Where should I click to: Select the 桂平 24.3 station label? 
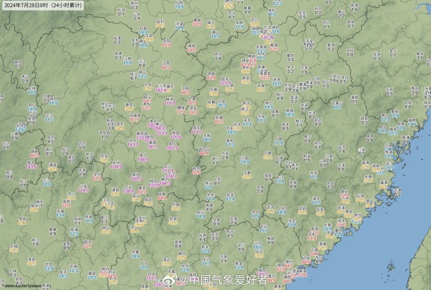[x=63, y=274]
